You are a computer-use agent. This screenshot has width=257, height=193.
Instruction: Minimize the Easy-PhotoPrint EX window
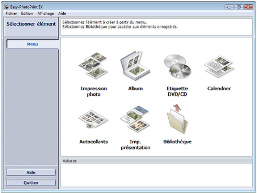pyautogui.click(x=229, y=7)
